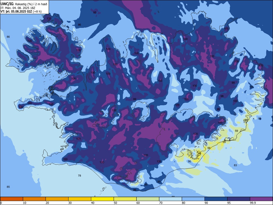
Task: Click the humidity value '83' off the southeast coast
Action: [x=235, y=165]
